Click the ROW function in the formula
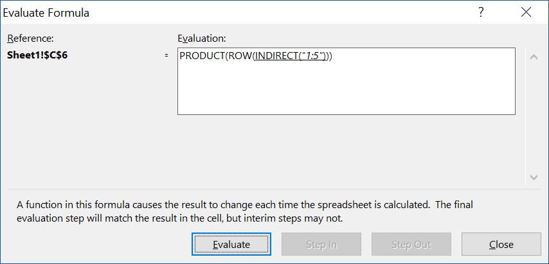This screenshot has width=549, height=264. point(238,56)
